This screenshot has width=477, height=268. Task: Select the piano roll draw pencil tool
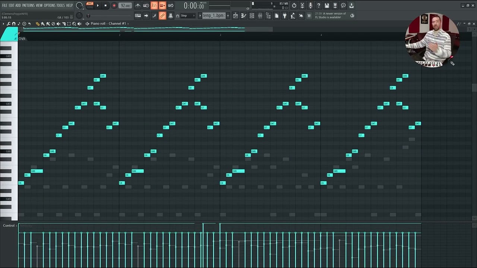pyautogui.click(x=38, y=24)
